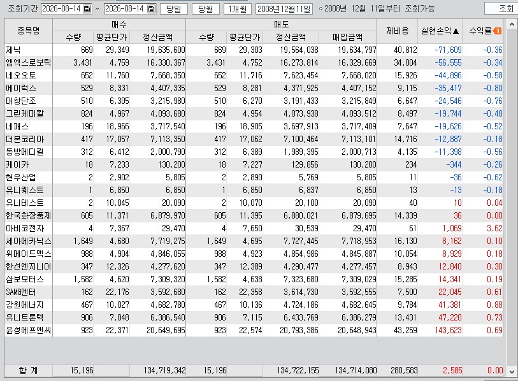Click total buy amount 134,719,342
518x381 pixels.
[x=164, y=371]
